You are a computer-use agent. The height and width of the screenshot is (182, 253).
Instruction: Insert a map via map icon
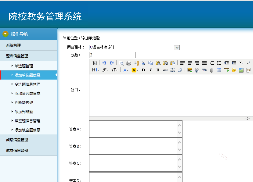pyautogui.click(x=241, y=70)
